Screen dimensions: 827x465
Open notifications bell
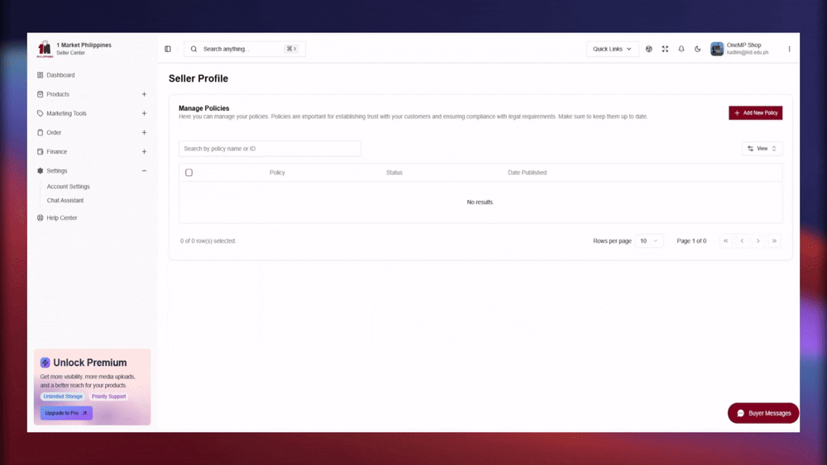pos(681,49)
